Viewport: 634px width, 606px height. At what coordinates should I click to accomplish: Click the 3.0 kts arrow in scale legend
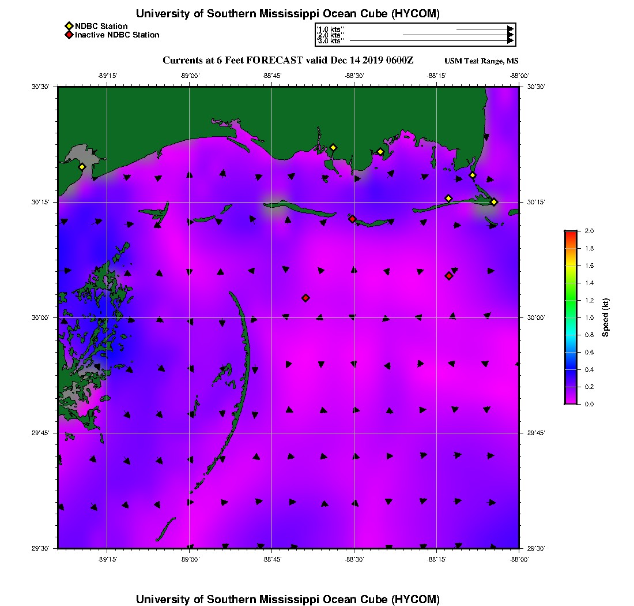click(x=432, y=41)
